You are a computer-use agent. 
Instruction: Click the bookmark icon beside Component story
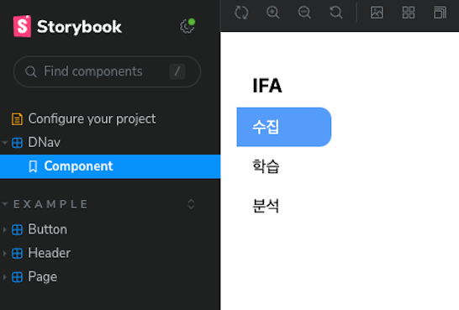click(33, 166)
